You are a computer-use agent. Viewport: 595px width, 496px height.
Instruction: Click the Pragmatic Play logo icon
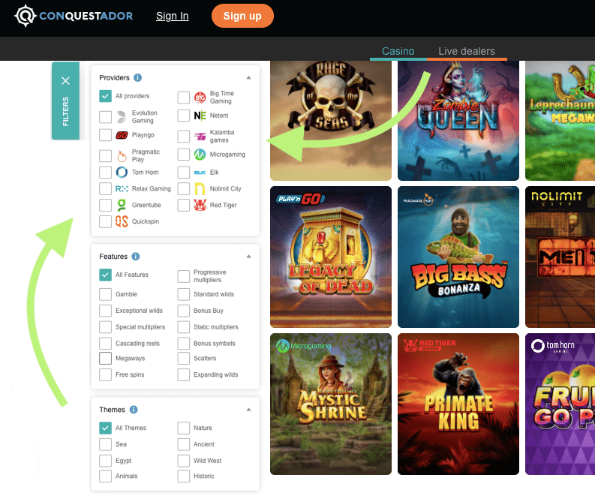tap(122, 155)
